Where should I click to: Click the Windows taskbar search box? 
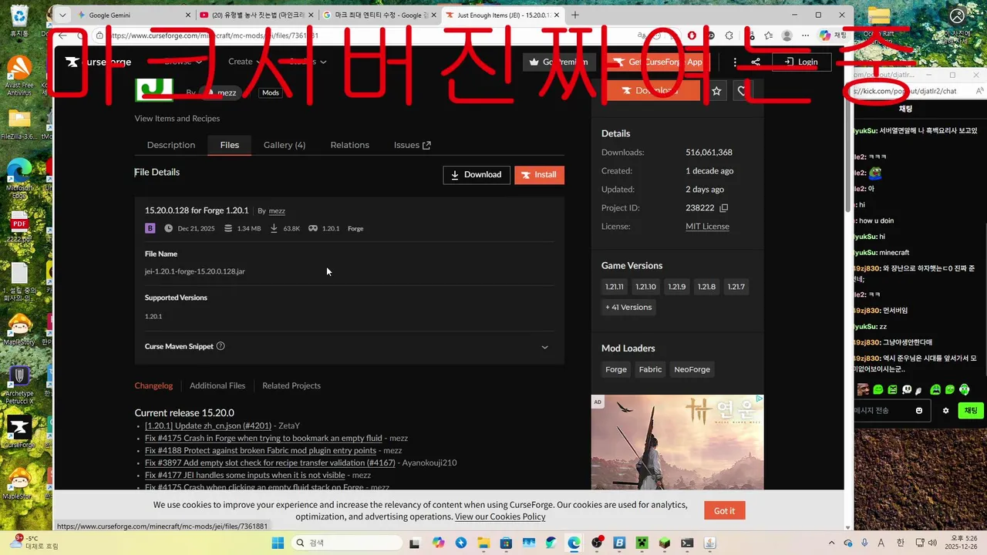347,543
